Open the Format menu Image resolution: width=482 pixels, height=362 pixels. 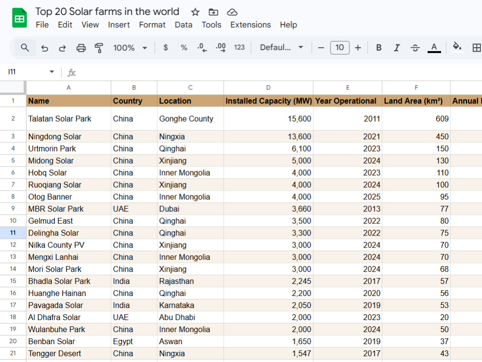click(152, 25)
